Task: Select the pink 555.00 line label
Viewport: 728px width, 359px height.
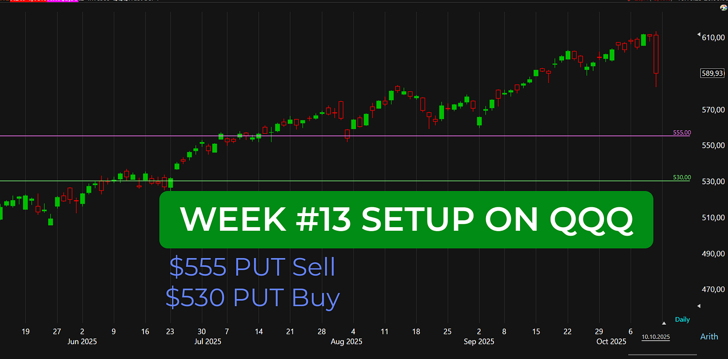Action: point(682,133)
